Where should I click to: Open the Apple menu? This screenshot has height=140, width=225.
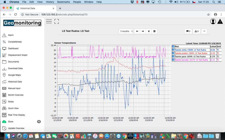tap(5, 2)
